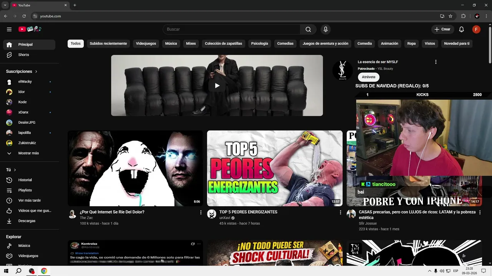Viewport: 492px width, 276px height.
Task: Open the account avatar F
Action: (x=476, y=29)
